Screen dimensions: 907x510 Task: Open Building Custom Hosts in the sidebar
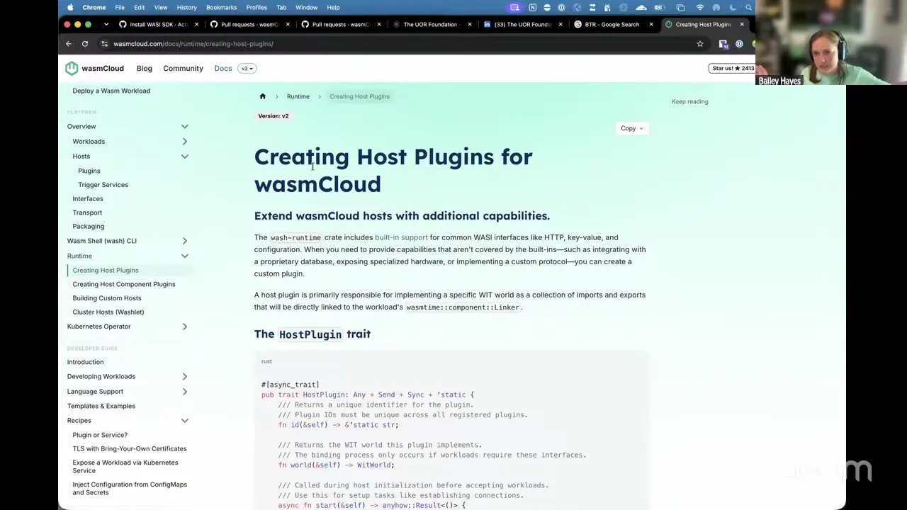click(107, 298)
